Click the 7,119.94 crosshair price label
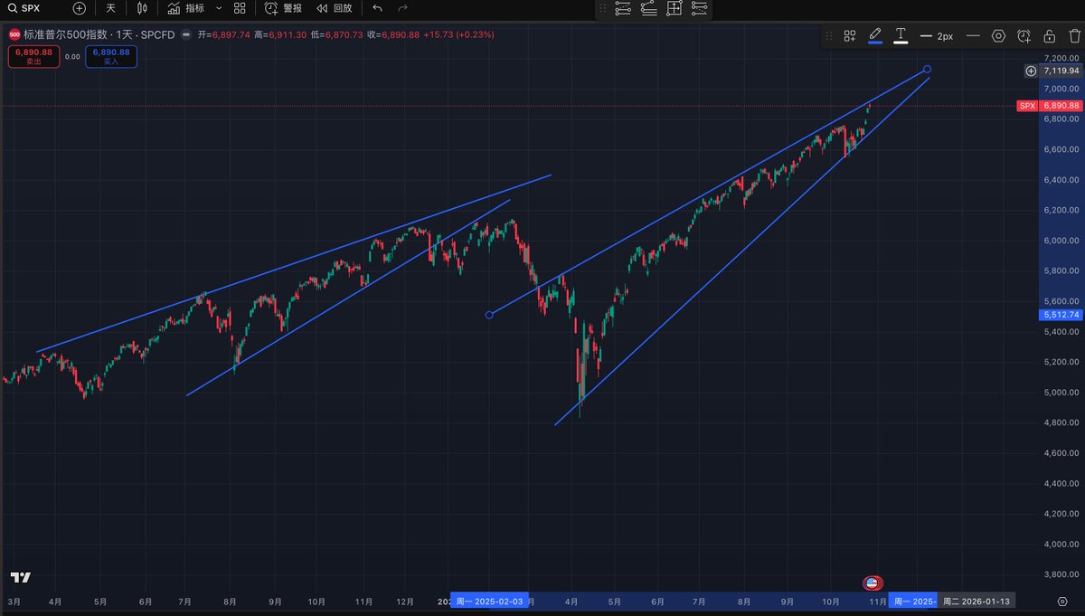Image resolution: width=1085 pixels, height=616 pixels. 1061,71
